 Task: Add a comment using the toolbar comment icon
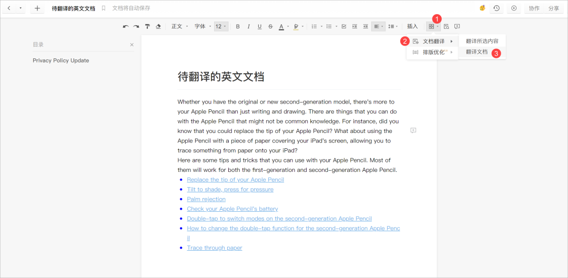pyautogui.click(x=457, y=26)
